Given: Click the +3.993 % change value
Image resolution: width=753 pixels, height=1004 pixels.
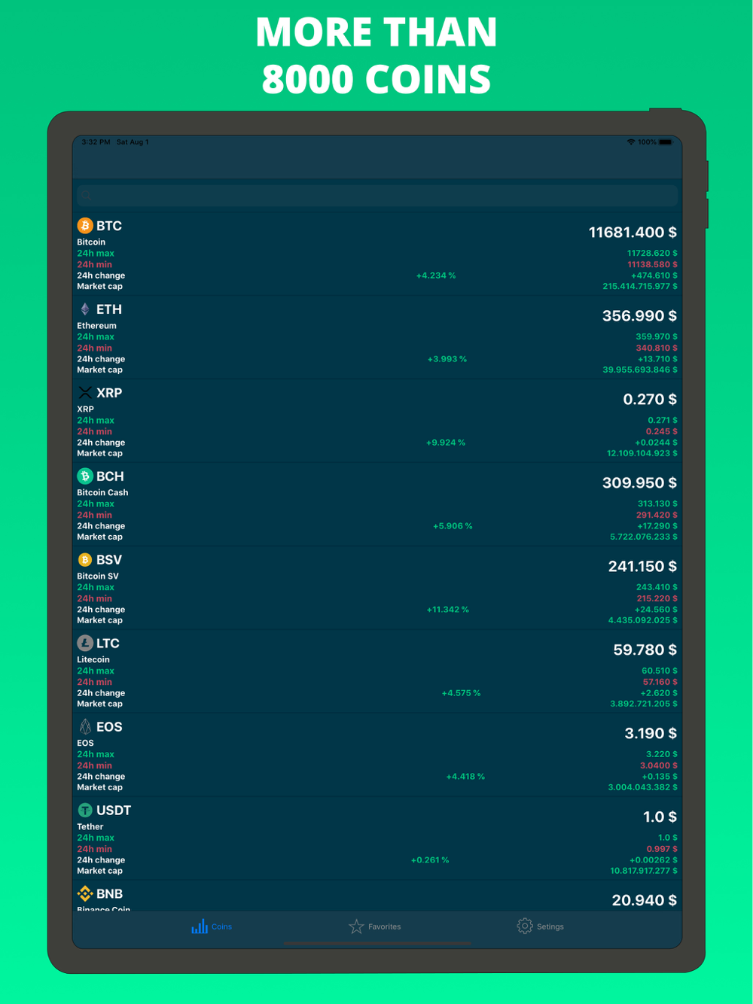Looking at the screenshot, I should 447,360.
